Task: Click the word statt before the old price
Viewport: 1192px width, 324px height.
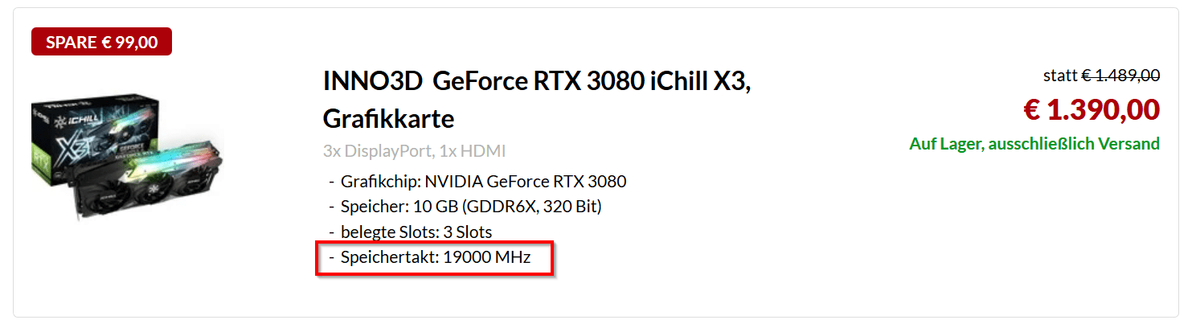Action: (1059, 76)
